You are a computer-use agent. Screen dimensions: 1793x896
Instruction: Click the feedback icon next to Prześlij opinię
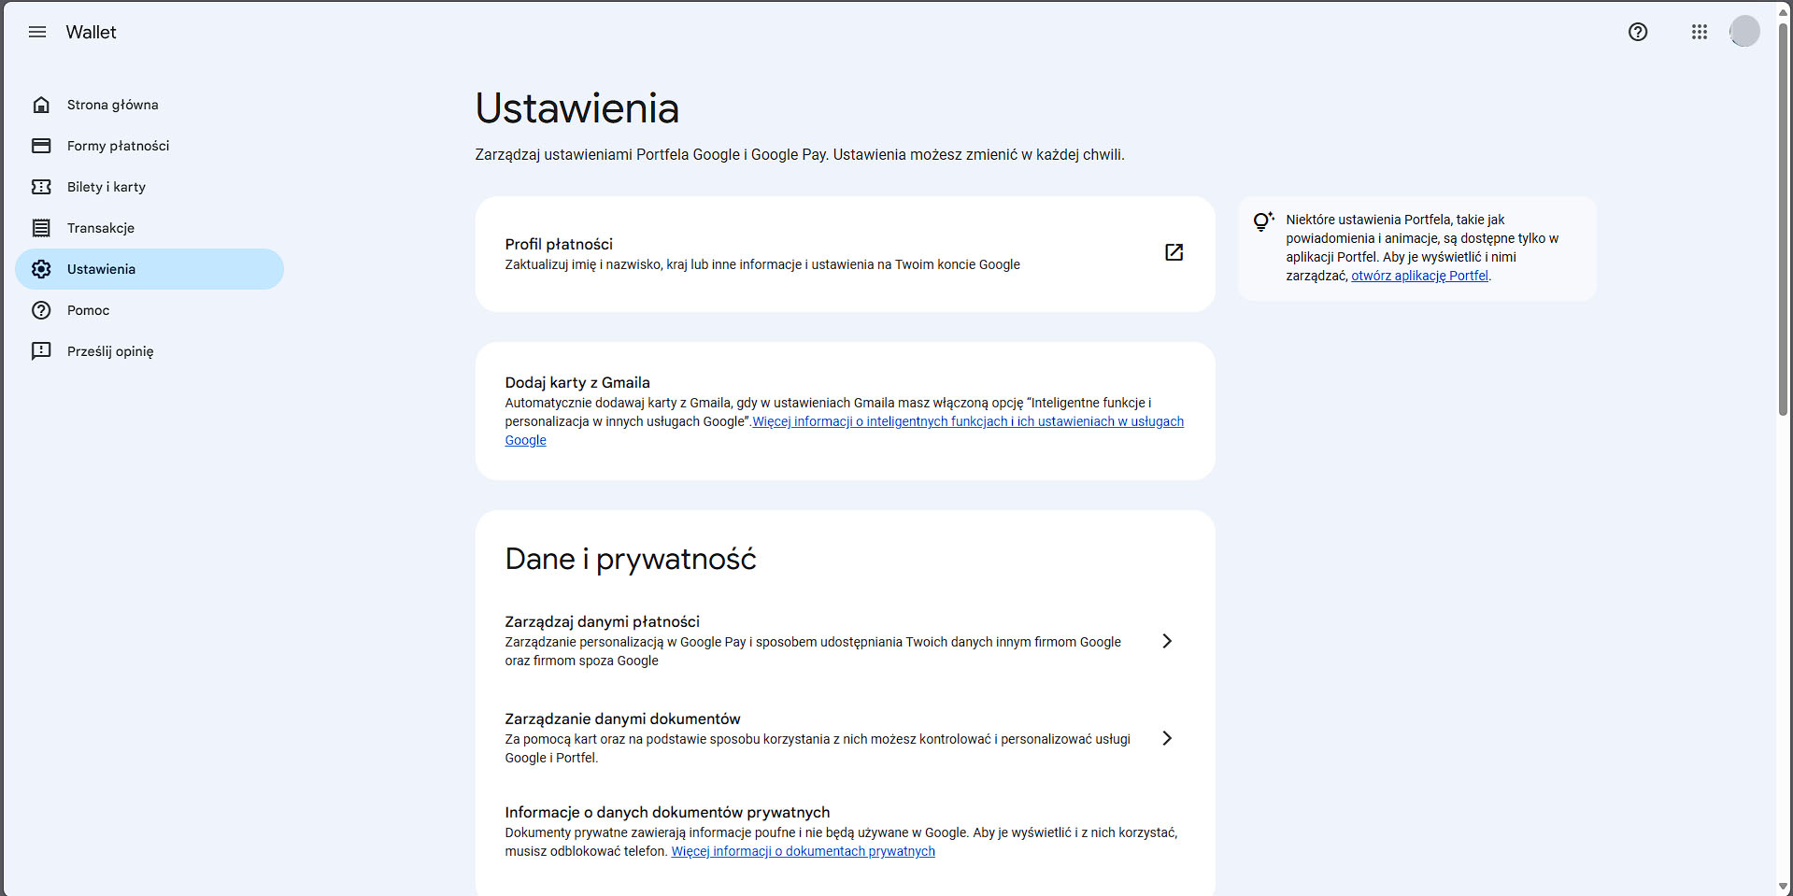[41, 351]
